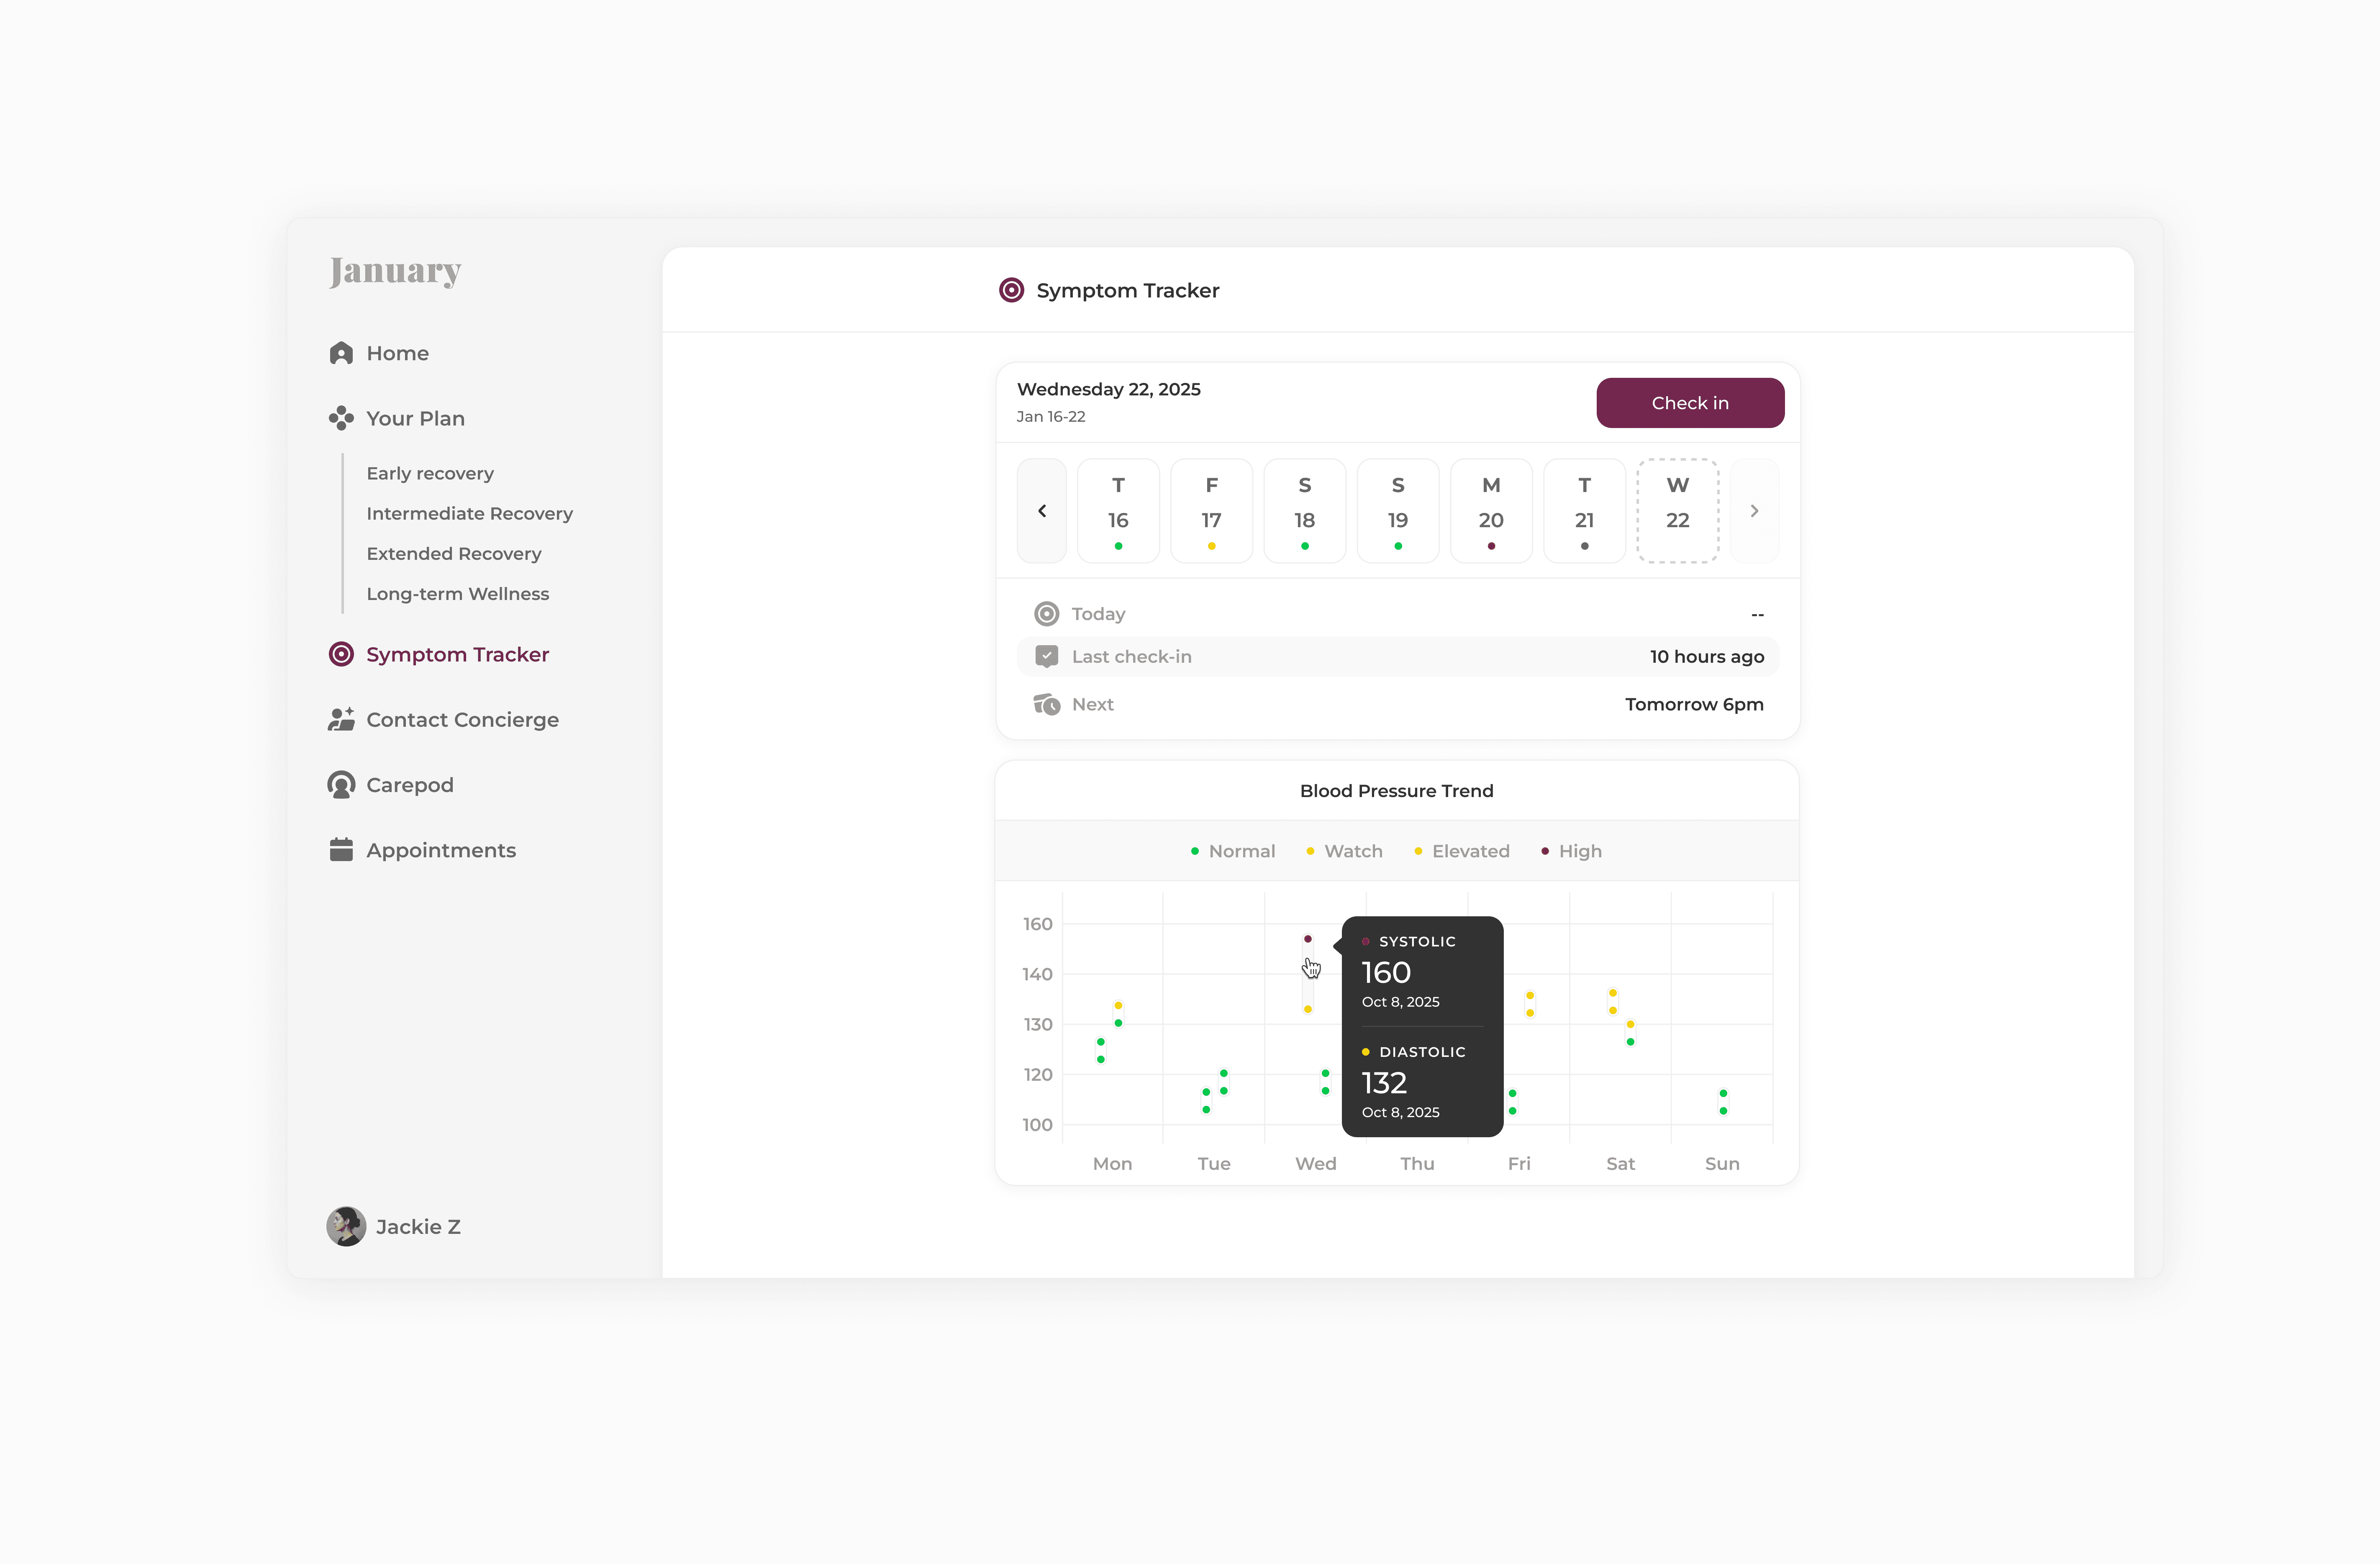Image resolution: width=2380 pixels, height=1564 pixels.
Task: Click the Home icon in sidebar
Action: (x=341, y=353)
